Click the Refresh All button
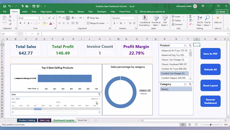The height and width of the screenshot is (130, 230). point(210,70)
